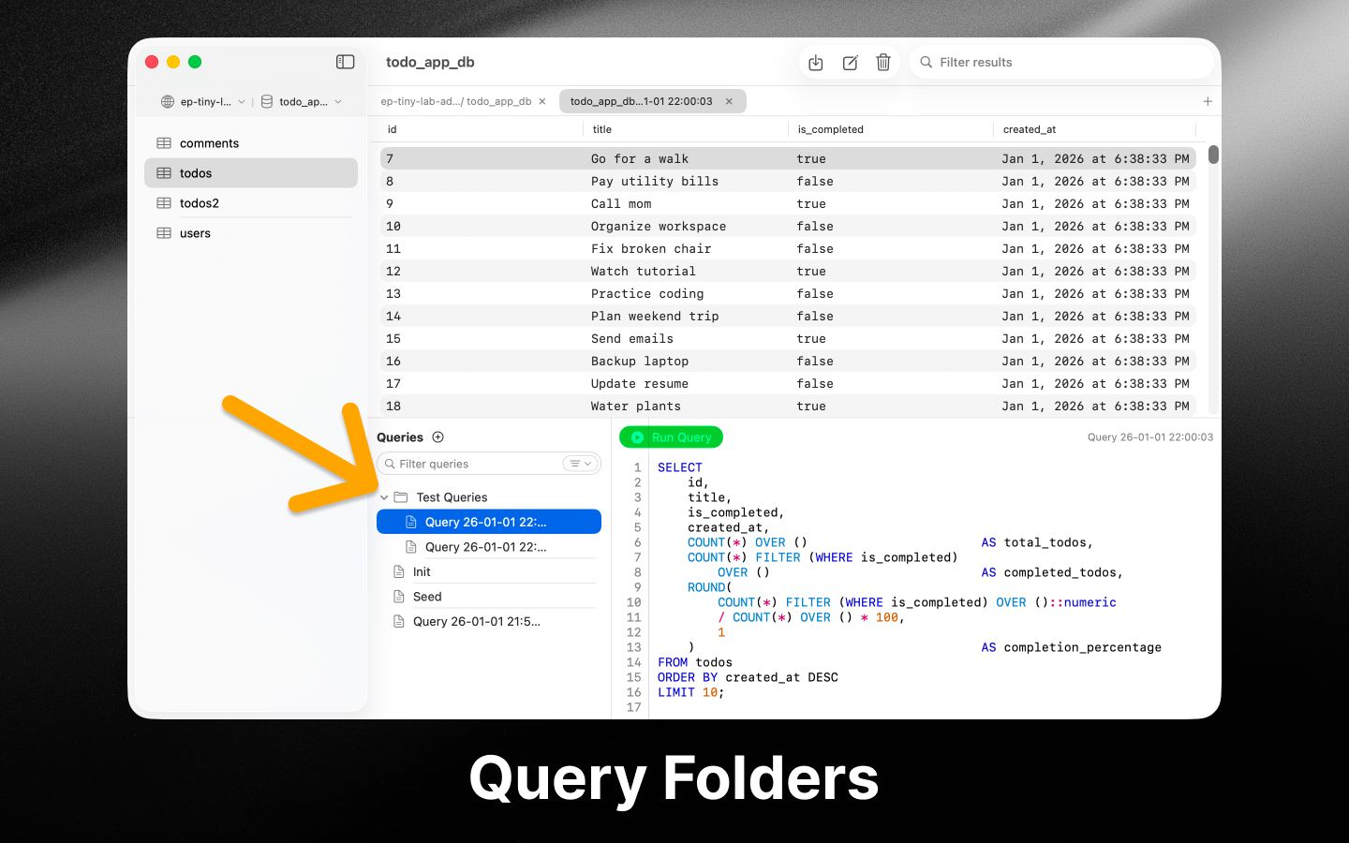The image size is (1349, 843).
Task: Click the export results icon
Action: pyautogui.click(x=815, y=62)
